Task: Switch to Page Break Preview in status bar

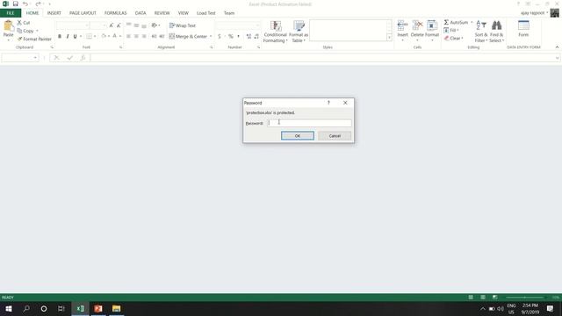Action: [494, 298]
